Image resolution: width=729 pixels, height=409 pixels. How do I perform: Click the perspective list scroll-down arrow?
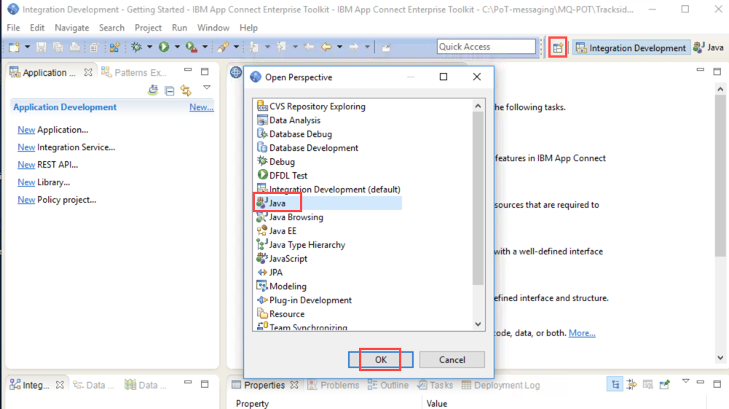[478, 324]
